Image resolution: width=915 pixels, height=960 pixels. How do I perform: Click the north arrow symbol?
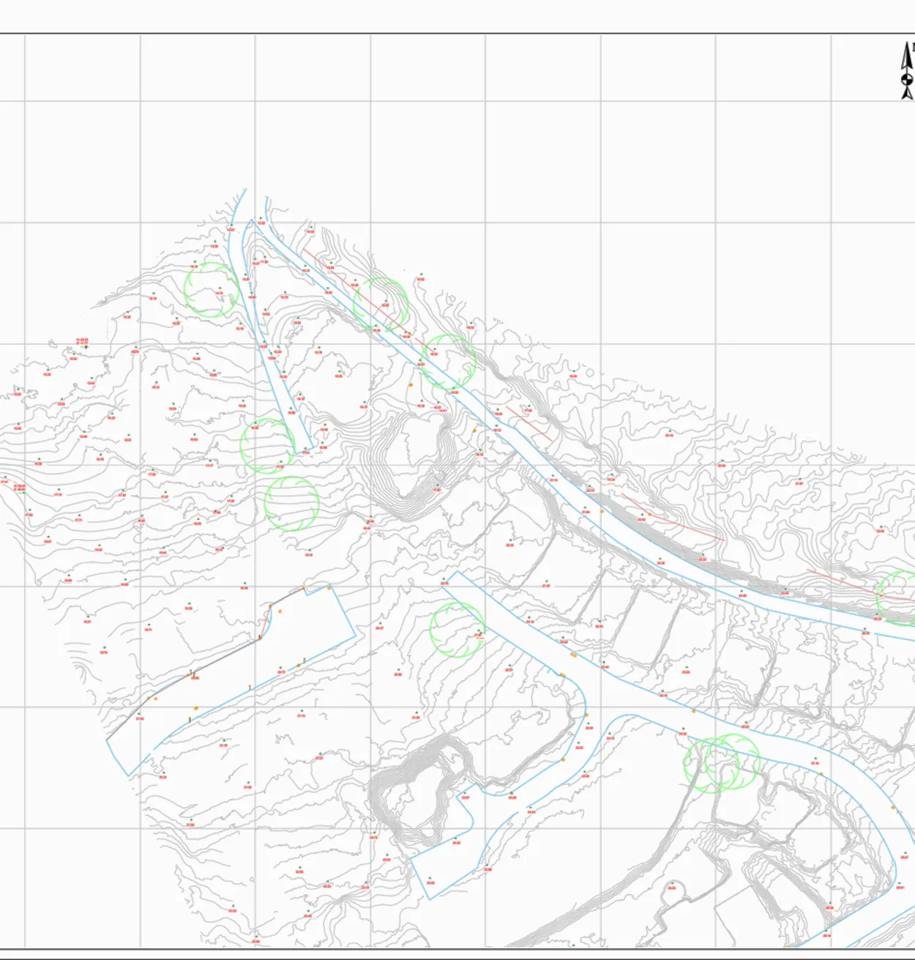(x=908, y=71)
